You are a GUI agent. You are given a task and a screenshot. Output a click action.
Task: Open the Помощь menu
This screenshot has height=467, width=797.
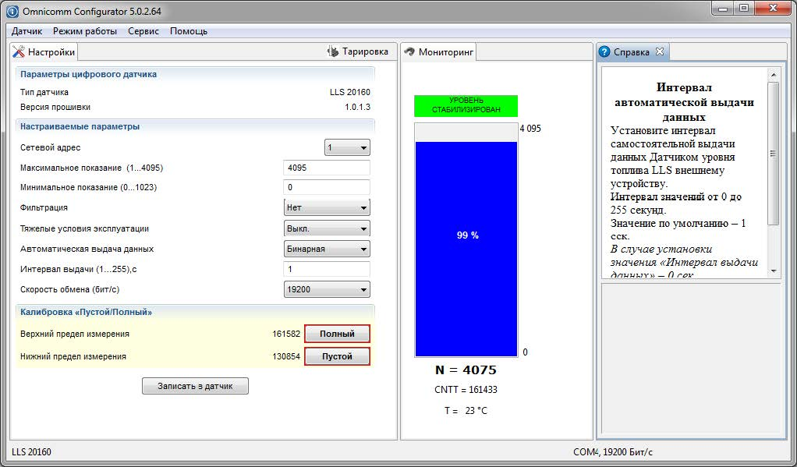[x=189, y=31]
